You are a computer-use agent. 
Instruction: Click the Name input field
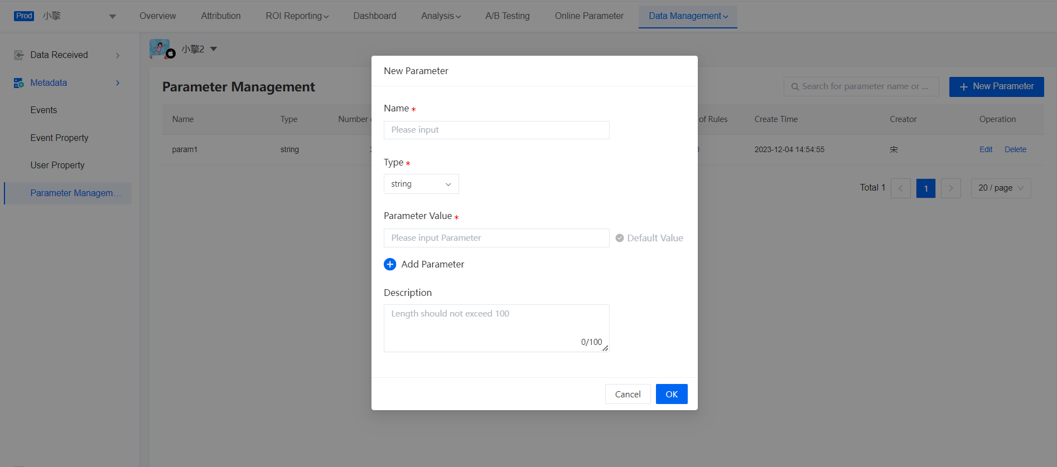coord(496,130)
